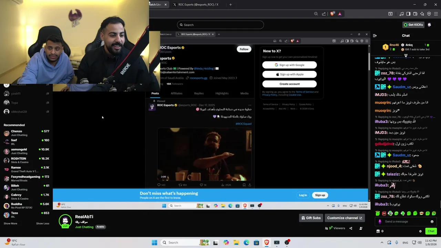This screenshot has height=248, width=441.
Task: Open the chat emote picker smiley
Action: [432, 221]
